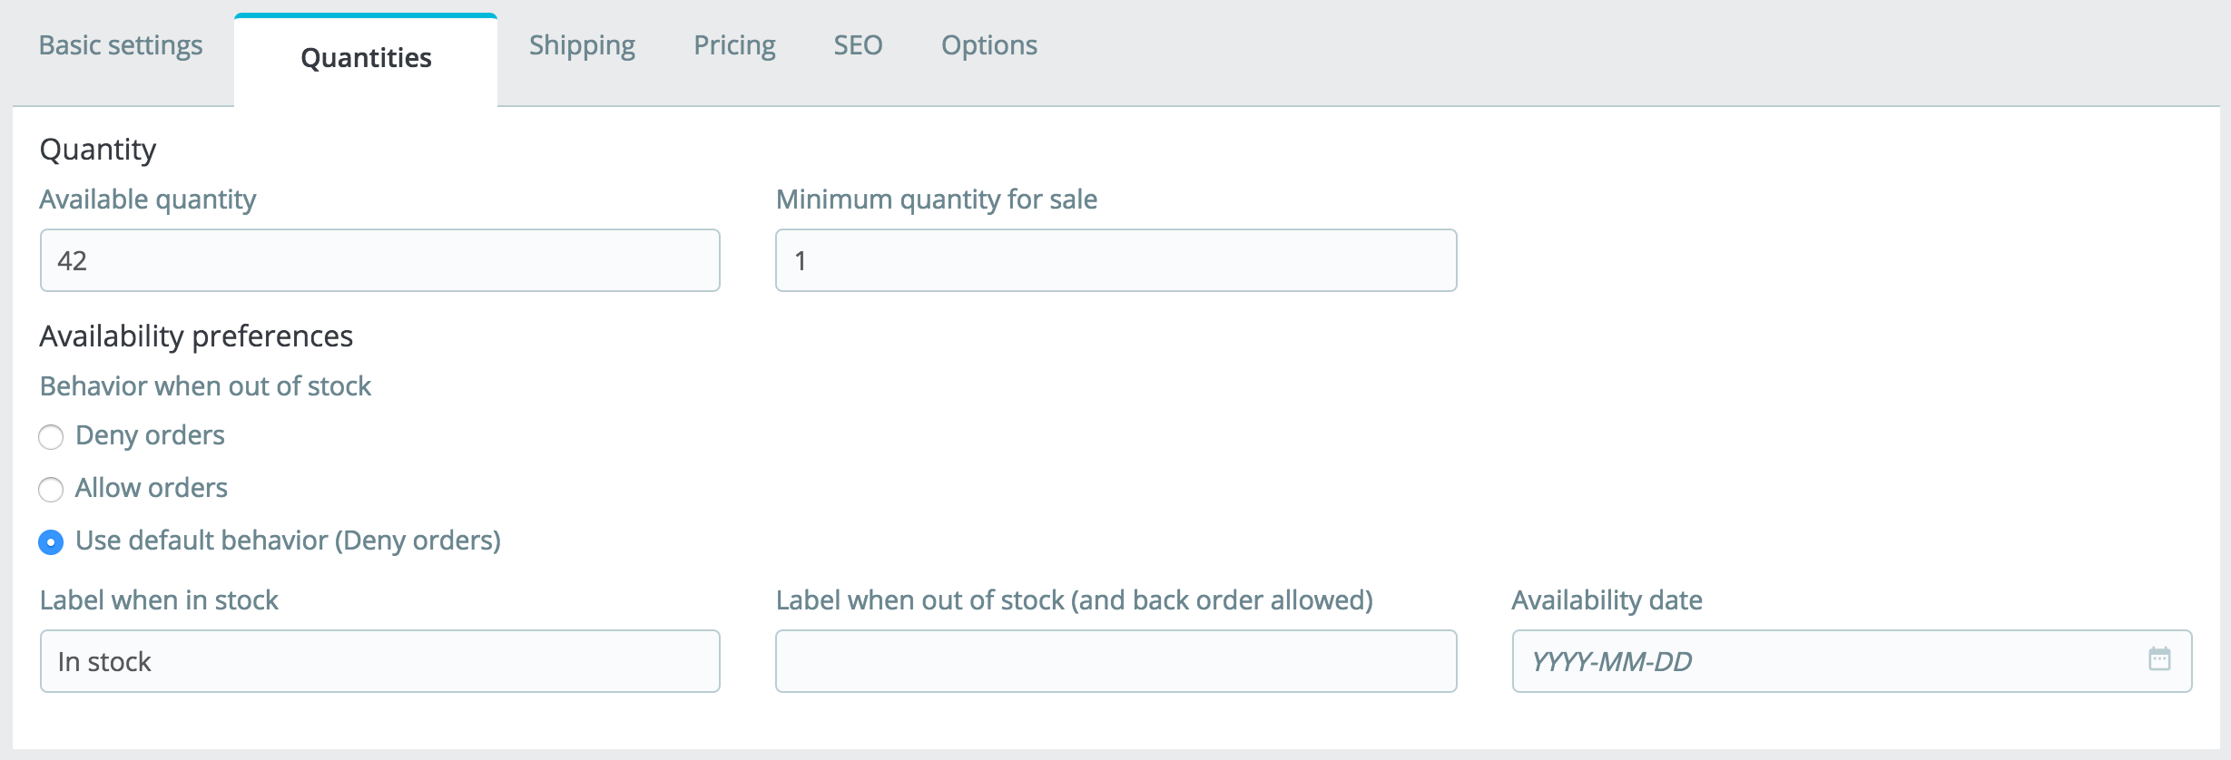Viewport: 2231px width, 760px height.
Task: Choose Use default behavior (Deny orders)
Action: pyautogui.click(x=51, y=542)
